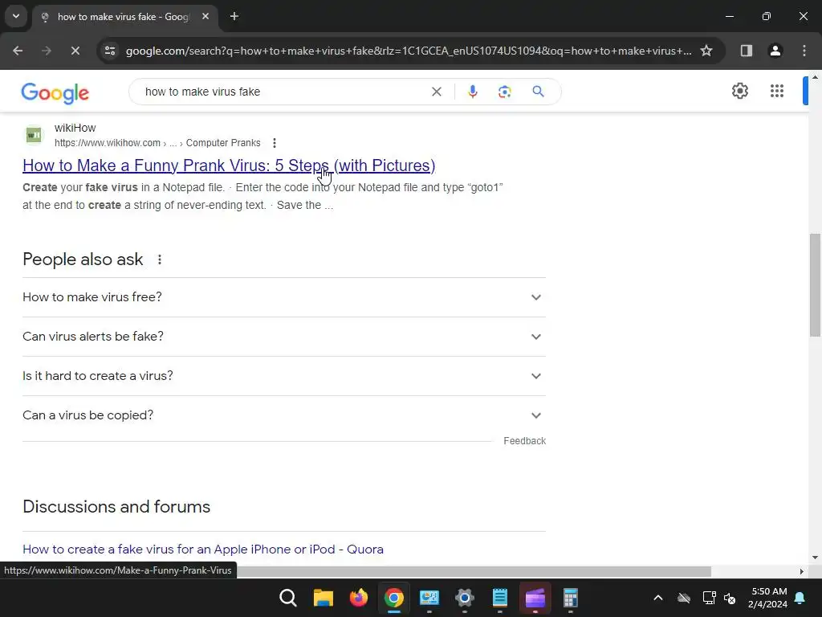Expand 'Can virus alerts be fake?'

(x=283, y=337)
